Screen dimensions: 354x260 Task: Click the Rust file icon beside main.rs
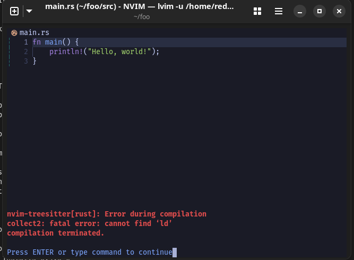tap(14, 33)
